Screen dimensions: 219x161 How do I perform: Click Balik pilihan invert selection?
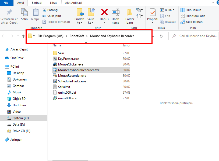click(x=192, y=22)
